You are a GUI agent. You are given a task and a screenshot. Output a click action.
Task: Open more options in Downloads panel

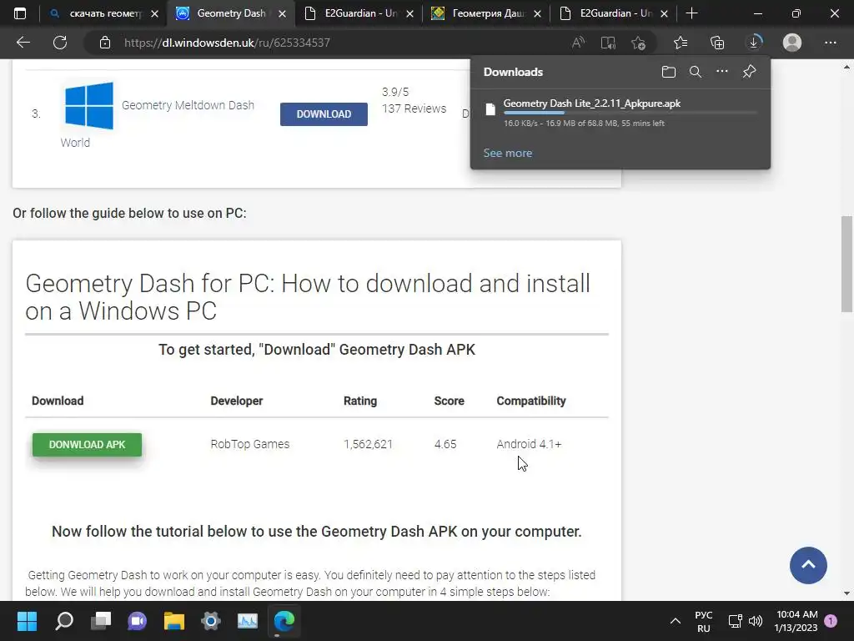click(721, 72)
